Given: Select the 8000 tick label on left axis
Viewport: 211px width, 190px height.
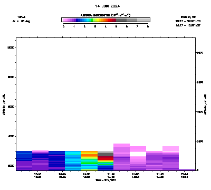Looking at the screenshot, I should 11,77.
